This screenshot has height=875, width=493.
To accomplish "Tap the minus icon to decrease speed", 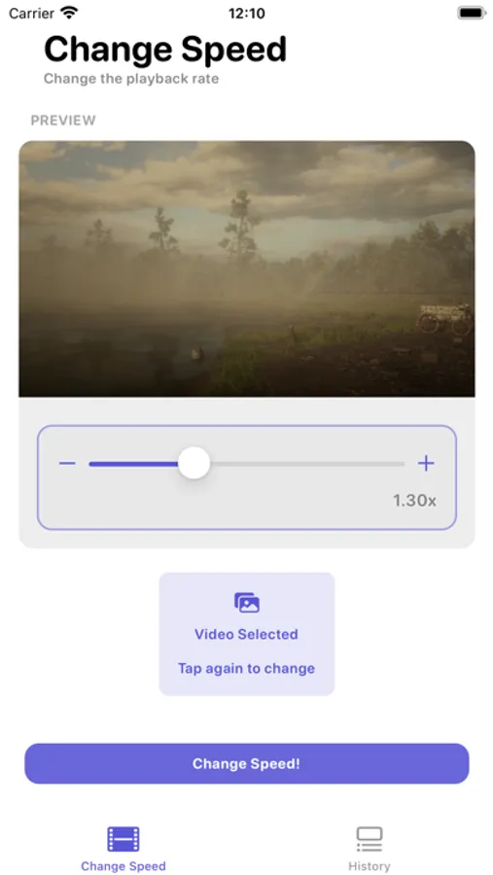I will [67, 463].
